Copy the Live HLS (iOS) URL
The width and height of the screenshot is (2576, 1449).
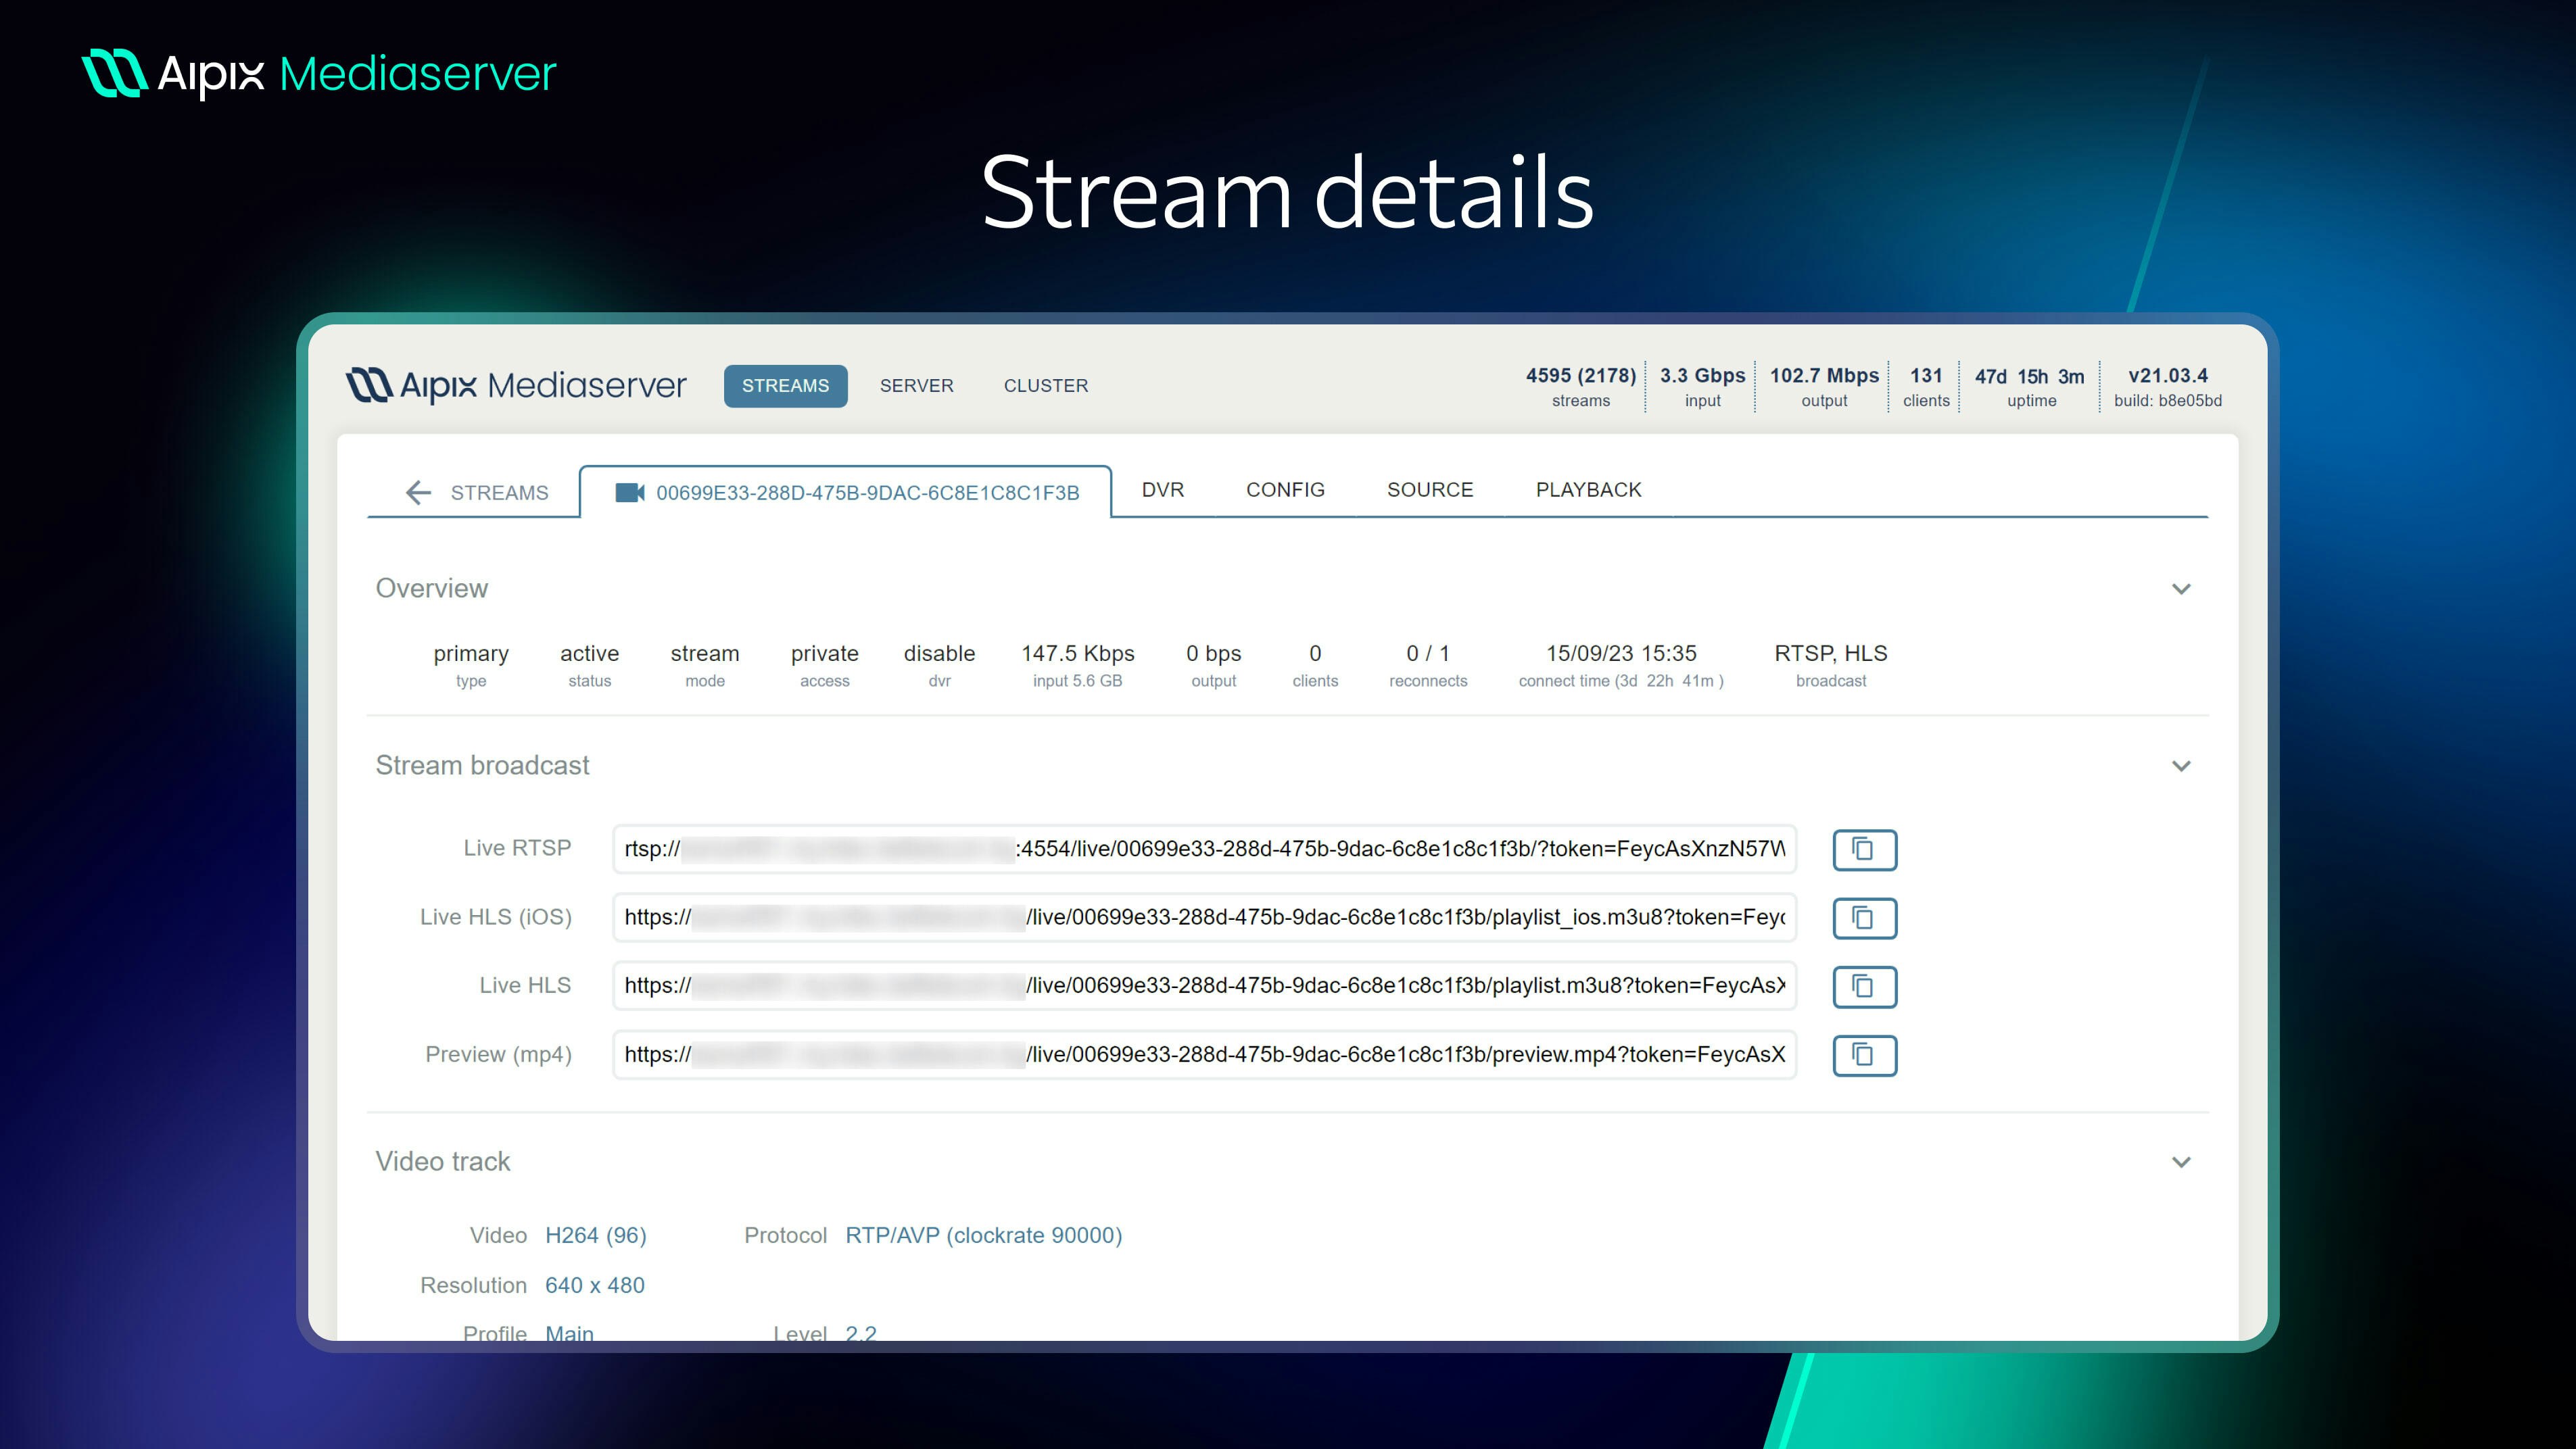point(1864,917)
